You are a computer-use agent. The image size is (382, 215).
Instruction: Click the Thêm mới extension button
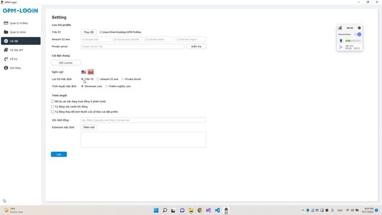click(88, 127)
